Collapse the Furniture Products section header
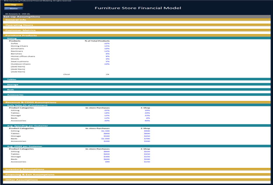The width and height of the screenshot is (273, 185). 137,35
